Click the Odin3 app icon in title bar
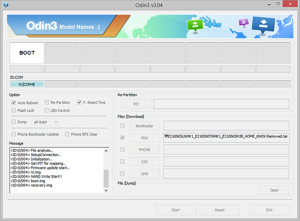Image resolution: width=300 pixels, height=221 pixels. pyautogui.click(x=6, y=5)
